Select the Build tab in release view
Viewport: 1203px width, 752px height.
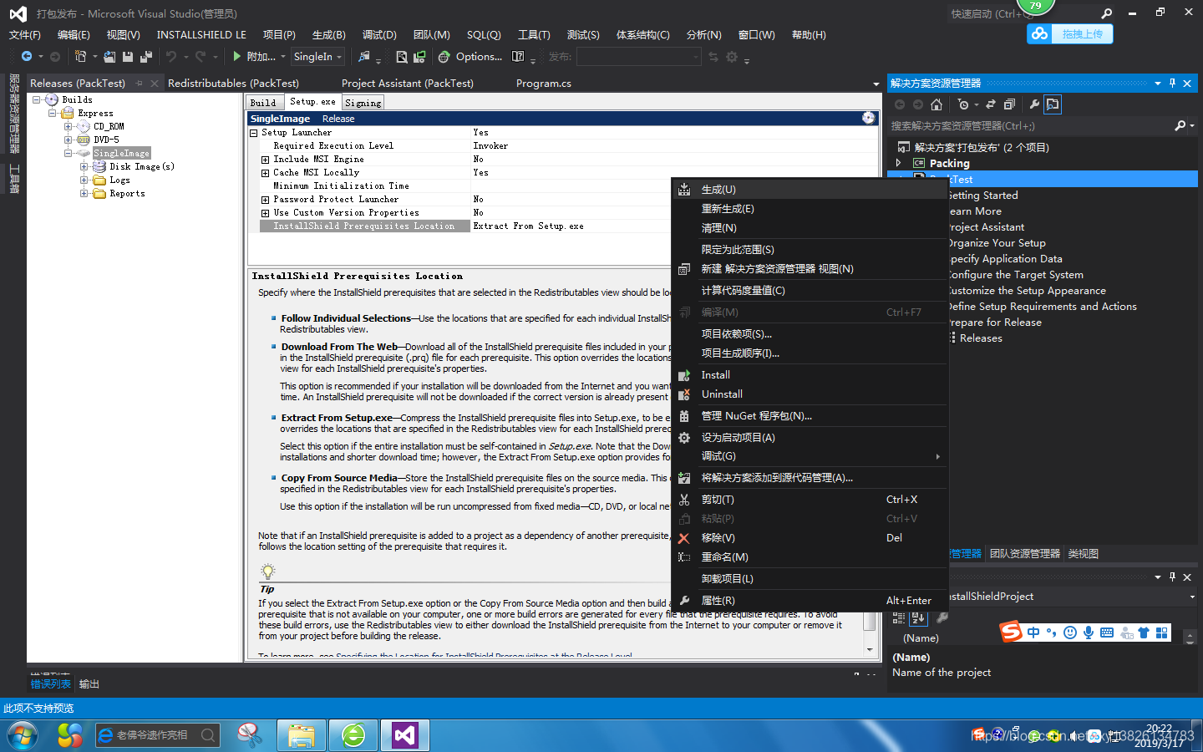click(x=263, y=102)
